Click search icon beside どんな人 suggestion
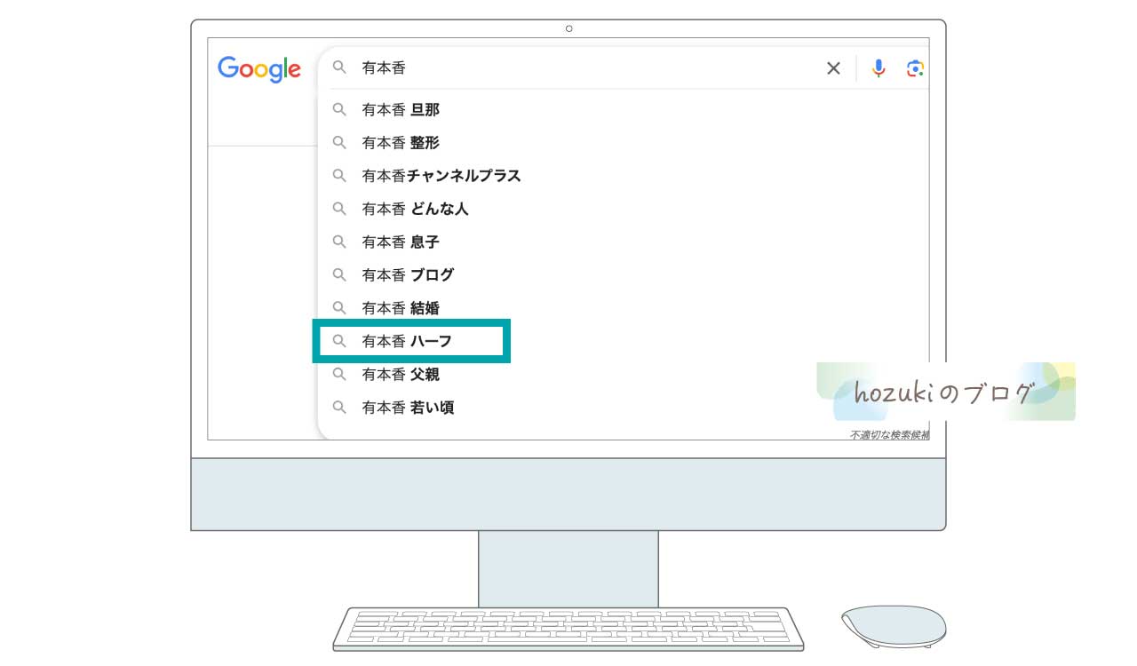The image size is (1137, 666). coord(339,209)
